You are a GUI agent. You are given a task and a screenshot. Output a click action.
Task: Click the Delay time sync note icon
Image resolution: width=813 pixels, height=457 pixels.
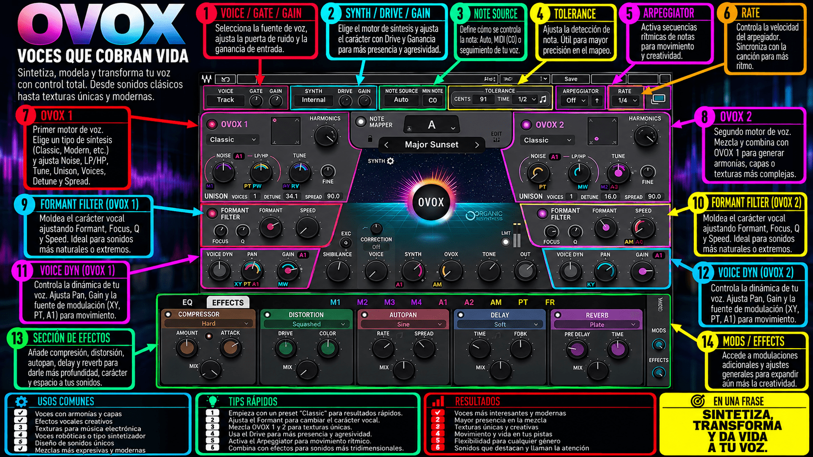point(496,335)
